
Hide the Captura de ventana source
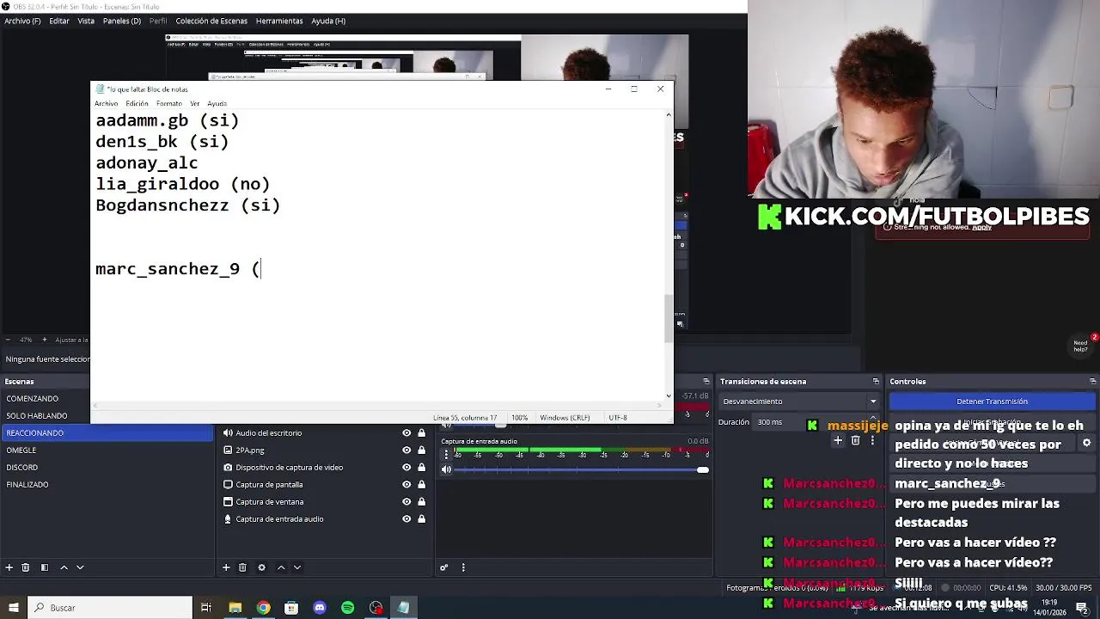point(406,502)
